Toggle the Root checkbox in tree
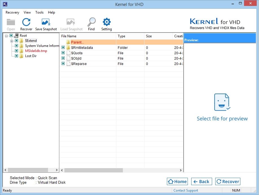Image resolution: width=259 pixels, height=195 pixels. pos(11,36)
